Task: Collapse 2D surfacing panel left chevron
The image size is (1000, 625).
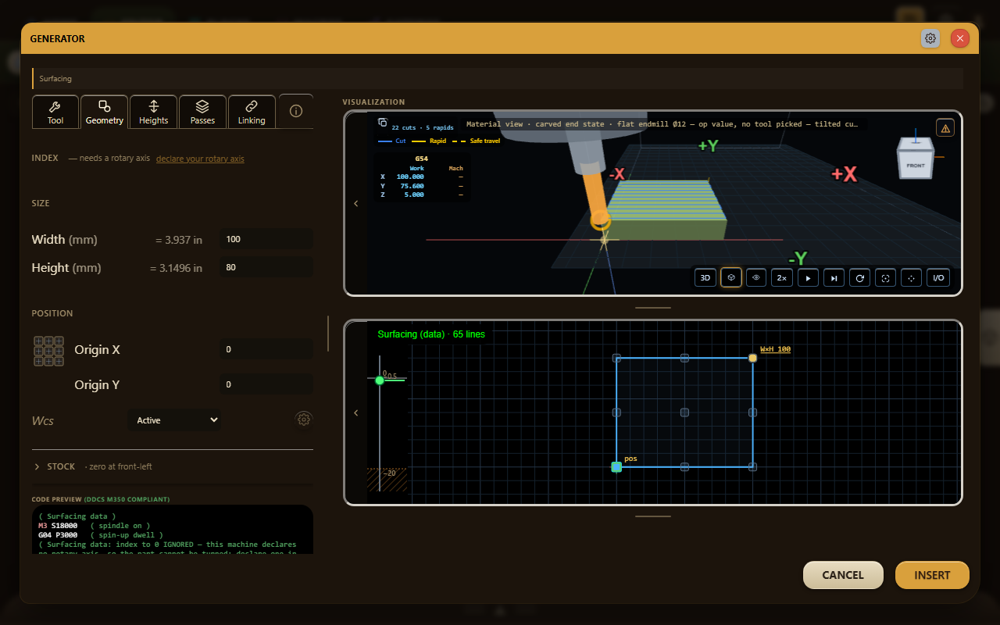Action: [356, 412]
